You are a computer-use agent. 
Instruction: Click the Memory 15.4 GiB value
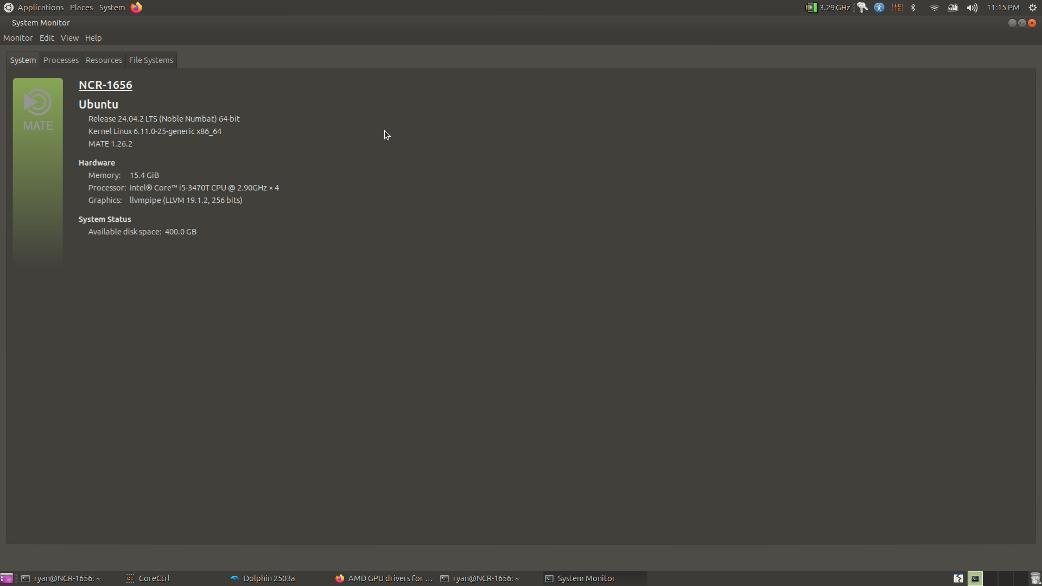click(144, 175)
